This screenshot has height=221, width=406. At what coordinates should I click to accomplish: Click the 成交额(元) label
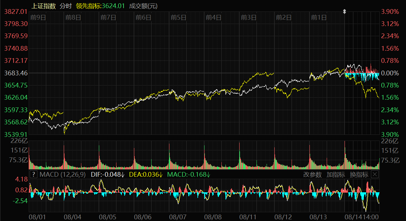tap(143, 6)
